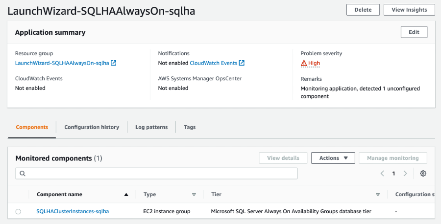The height and width of the screenshot is (224, 442).
Task: Sort ascending by Component name arrow
Action: (x=126, y=195)
